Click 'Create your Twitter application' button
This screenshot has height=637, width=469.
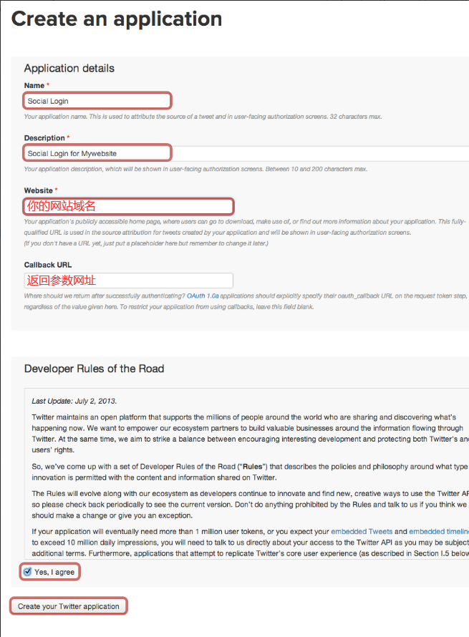68,606
